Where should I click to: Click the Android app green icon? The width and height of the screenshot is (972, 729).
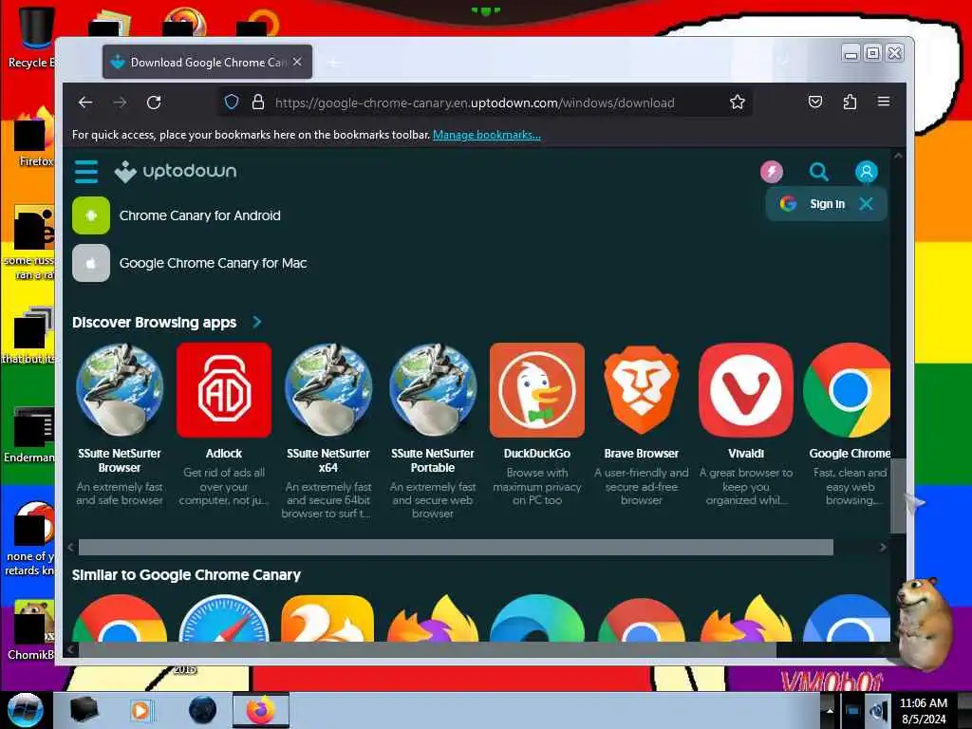point(91,215)
